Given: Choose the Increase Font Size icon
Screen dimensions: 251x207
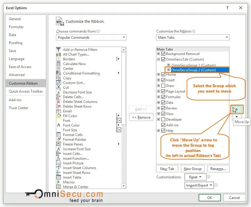Looking at the screenshot, I should [x=58, y=149].
